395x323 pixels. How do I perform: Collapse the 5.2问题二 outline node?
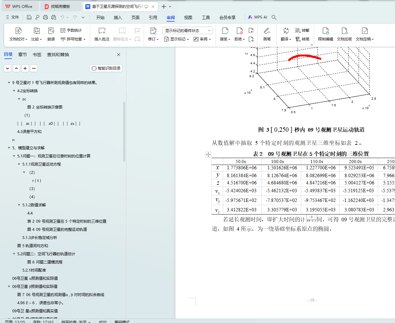click(x=14, y=254)
